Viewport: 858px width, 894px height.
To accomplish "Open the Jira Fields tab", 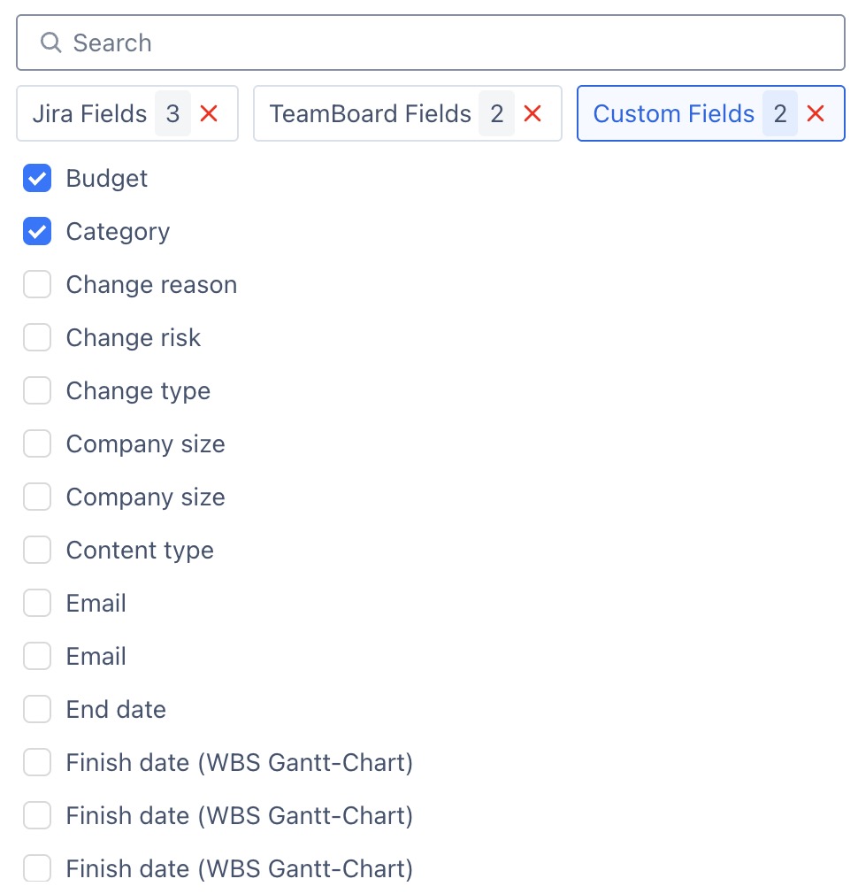I will coord(127,113).
